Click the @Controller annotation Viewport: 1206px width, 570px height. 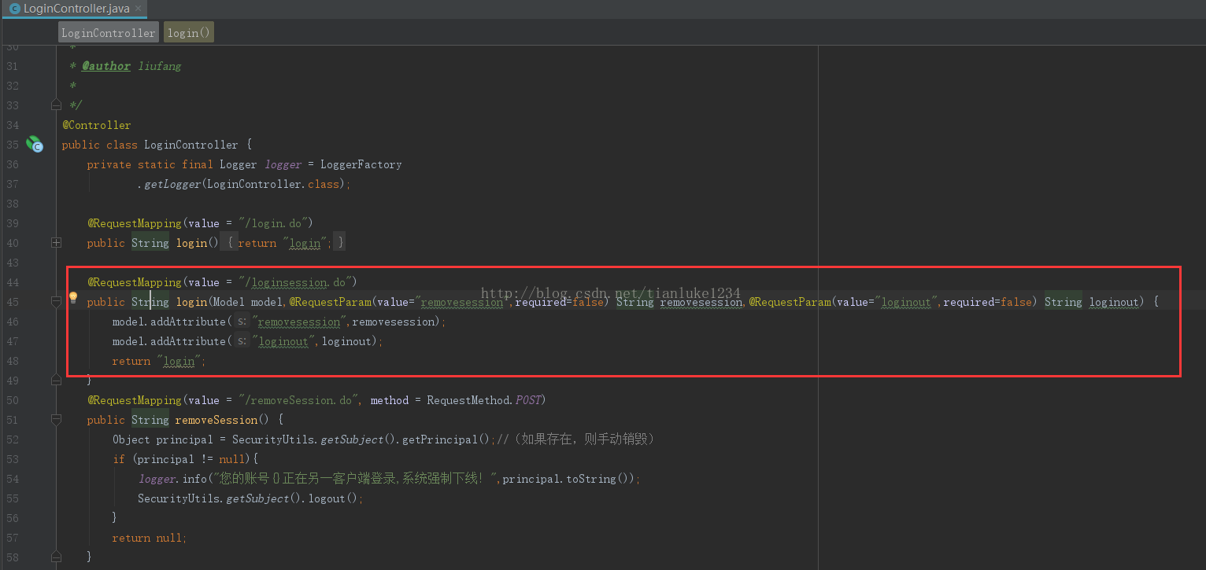(97, 125)
